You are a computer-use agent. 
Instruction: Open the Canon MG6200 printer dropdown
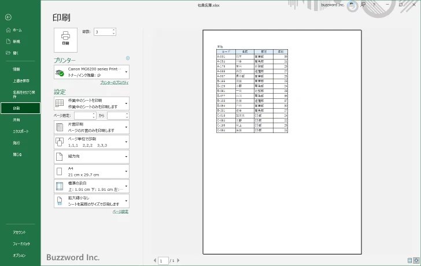pyautogui.click(x=91, y=72)
